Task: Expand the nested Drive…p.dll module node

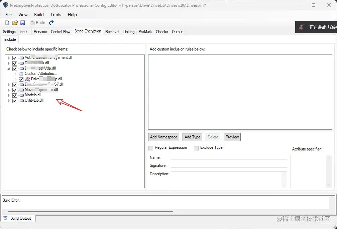Action: point(15,79)
